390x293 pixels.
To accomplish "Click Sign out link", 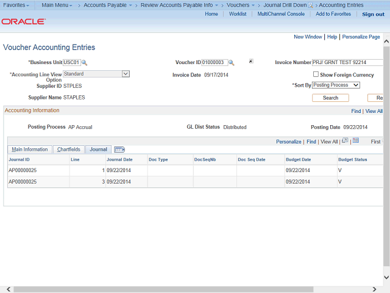I will 373,14.
